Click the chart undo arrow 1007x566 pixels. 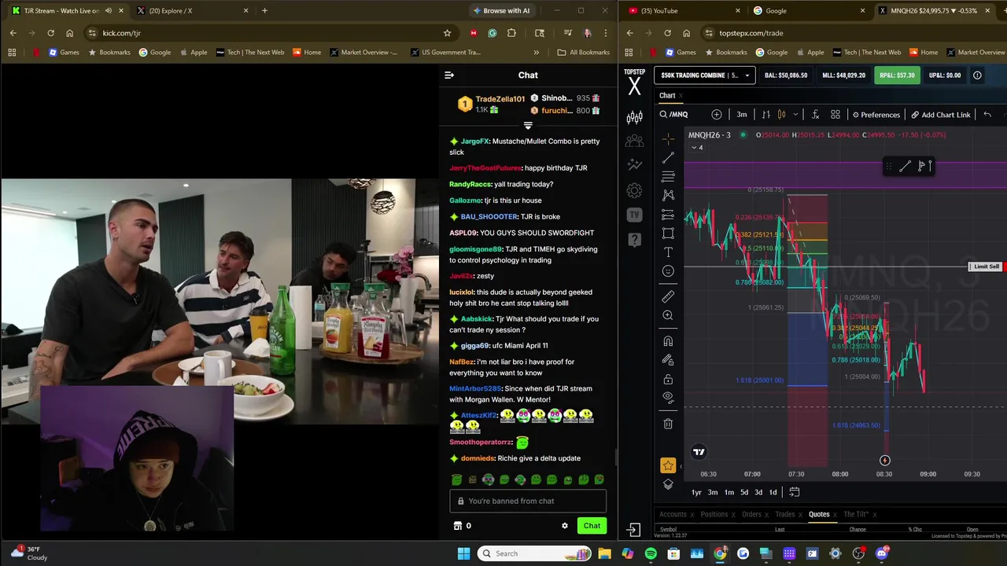tap(987, 115)
